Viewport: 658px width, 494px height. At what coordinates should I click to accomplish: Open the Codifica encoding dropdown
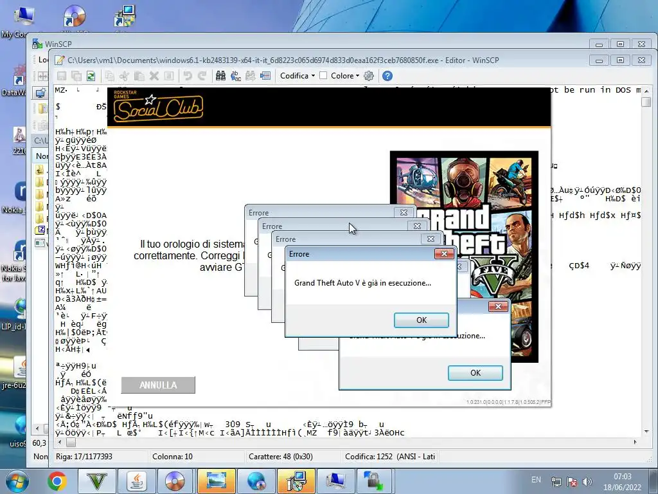(x=297, y=76)
